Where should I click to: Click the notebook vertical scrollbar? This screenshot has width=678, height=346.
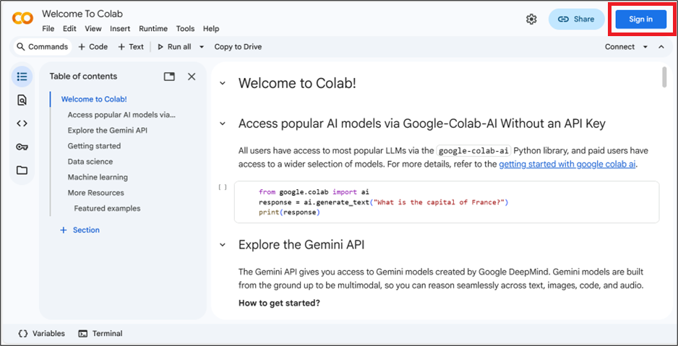[664, 77]
